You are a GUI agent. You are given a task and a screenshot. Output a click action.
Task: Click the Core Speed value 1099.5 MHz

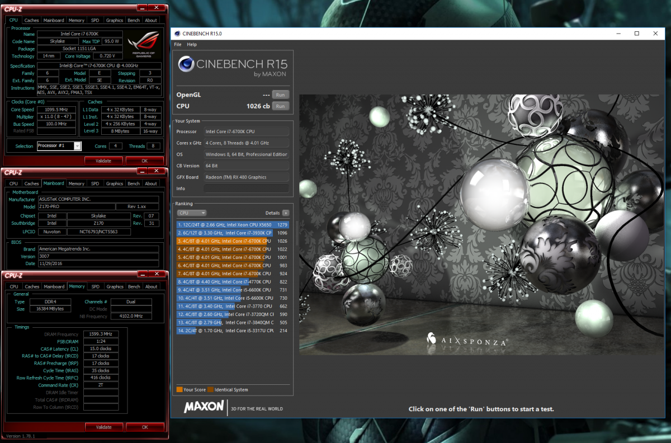click(x=58, y=110)
